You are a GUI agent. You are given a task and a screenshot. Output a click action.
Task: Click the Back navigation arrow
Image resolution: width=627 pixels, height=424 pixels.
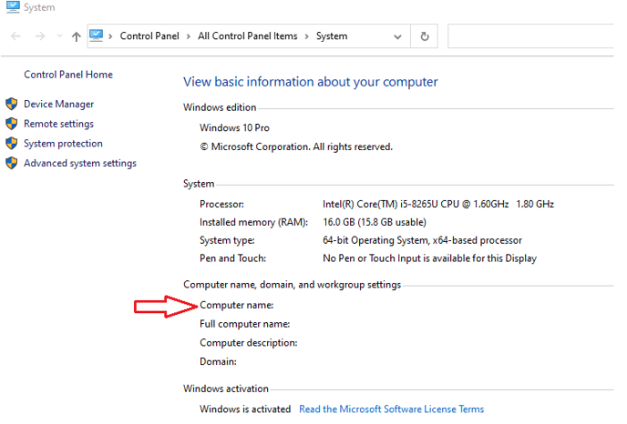pyautogui.click(x=15, y=36)
